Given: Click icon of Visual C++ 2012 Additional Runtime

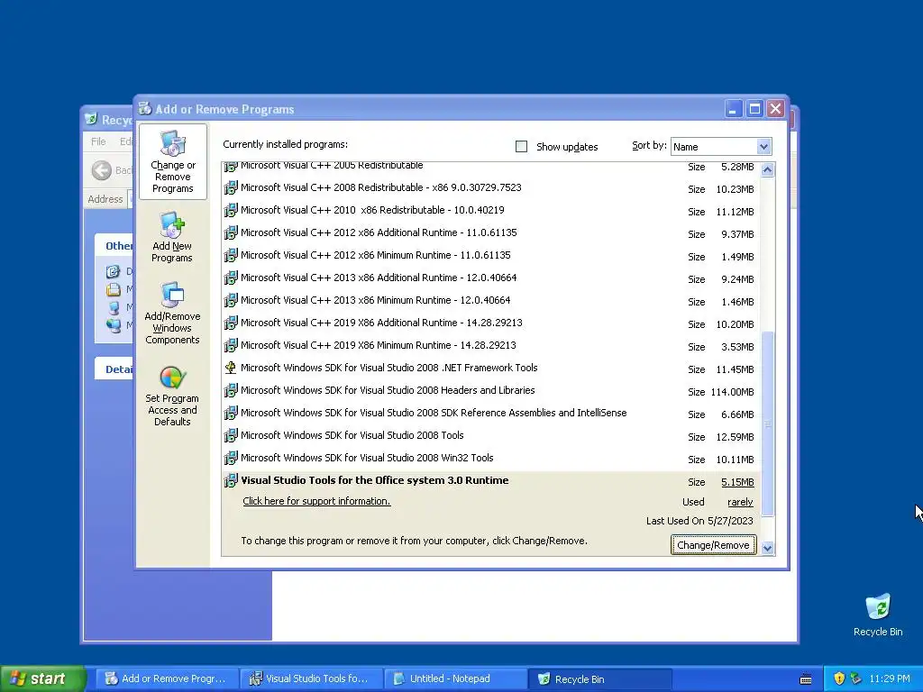Looking at the screenshot, I should pyautogui.click(x=231, y=233).
